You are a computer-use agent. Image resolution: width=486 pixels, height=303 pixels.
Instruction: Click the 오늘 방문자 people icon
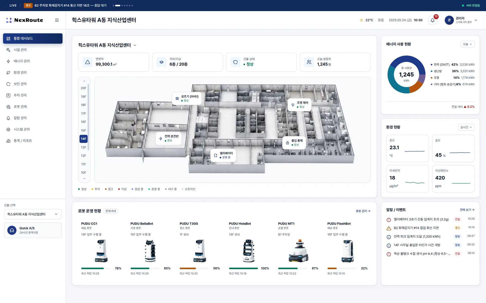(x=309, y=62)
